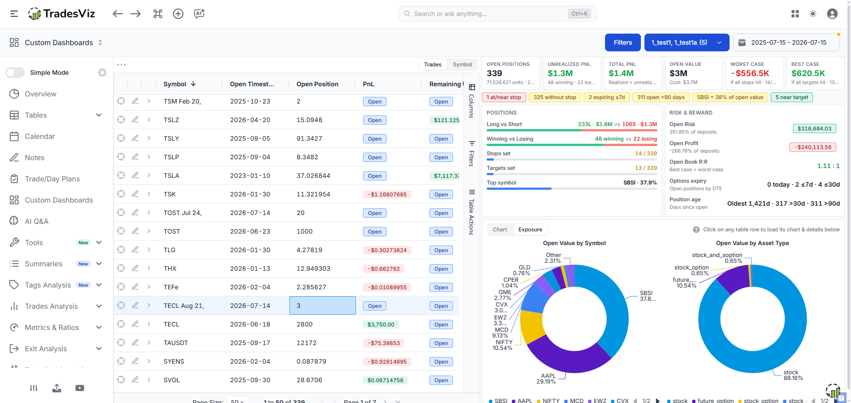Expand the TSM Feb 20 row details

(x=149, y=101)
